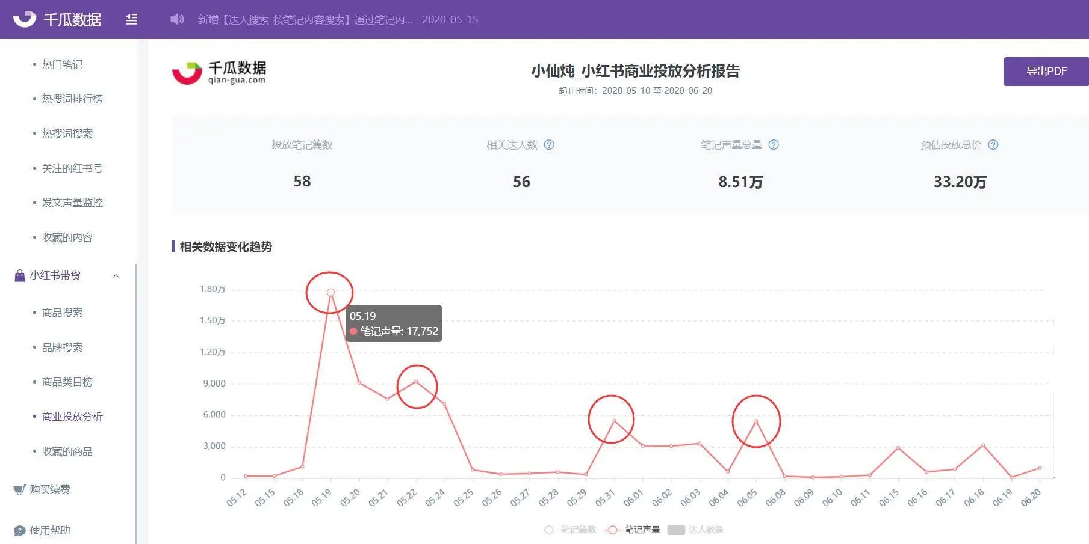Click the 05.31 data point on chart
The height and width of the screenshot is (544, 1089).
[x=614, y=421]
